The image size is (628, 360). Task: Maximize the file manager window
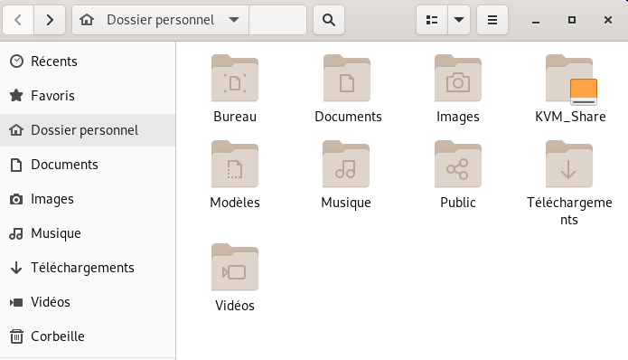coord(572,20)
